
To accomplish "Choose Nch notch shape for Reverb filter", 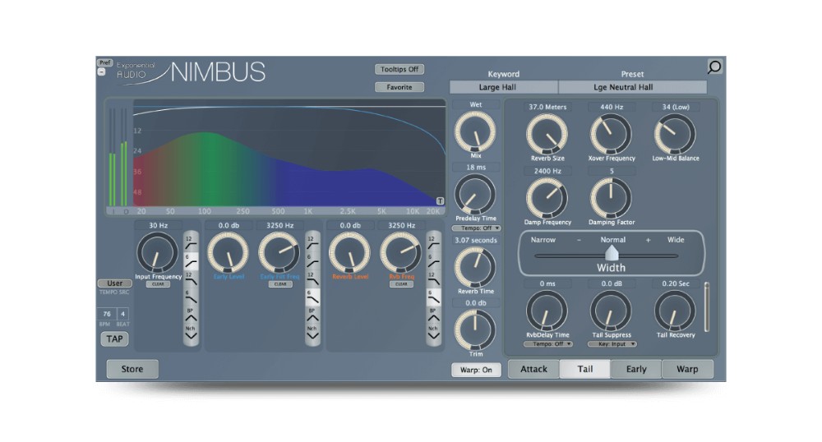I will pyautogui.click(x=433, y=333).
